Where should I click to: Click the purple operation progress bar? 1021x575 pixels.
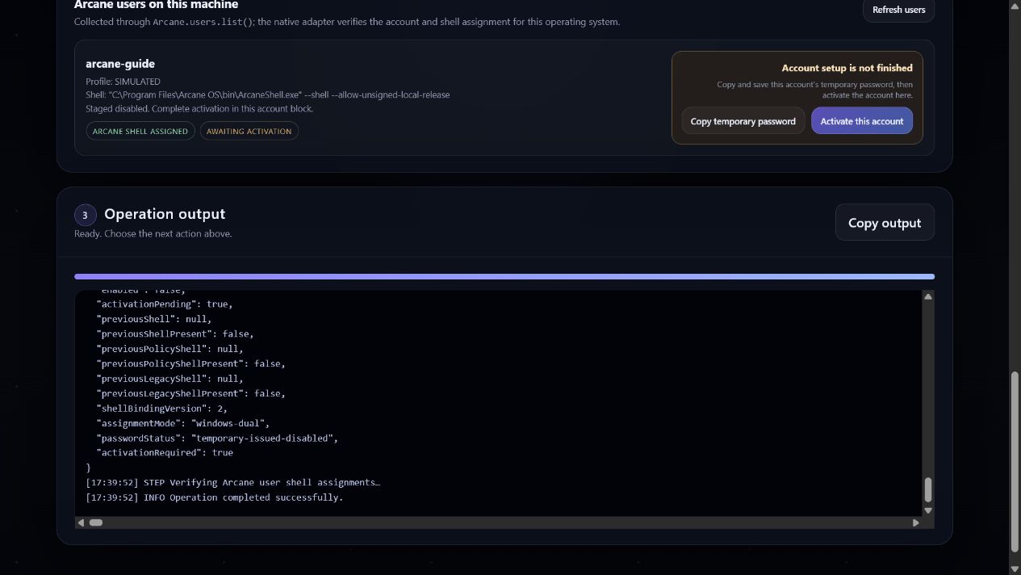(x=504, y=276)
